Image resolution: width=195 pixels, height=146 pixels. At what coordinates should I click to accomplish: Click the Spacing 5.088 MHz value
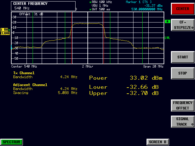point(68,93)
